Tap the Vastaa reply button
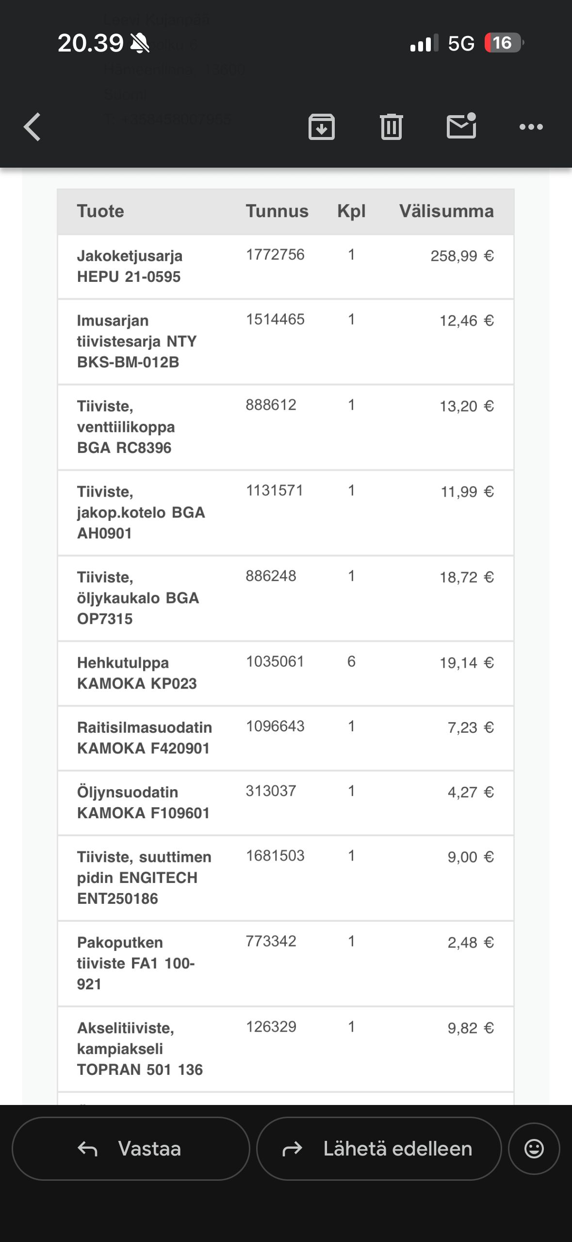Screen dimensions: 572x1242 [131, 1149]
